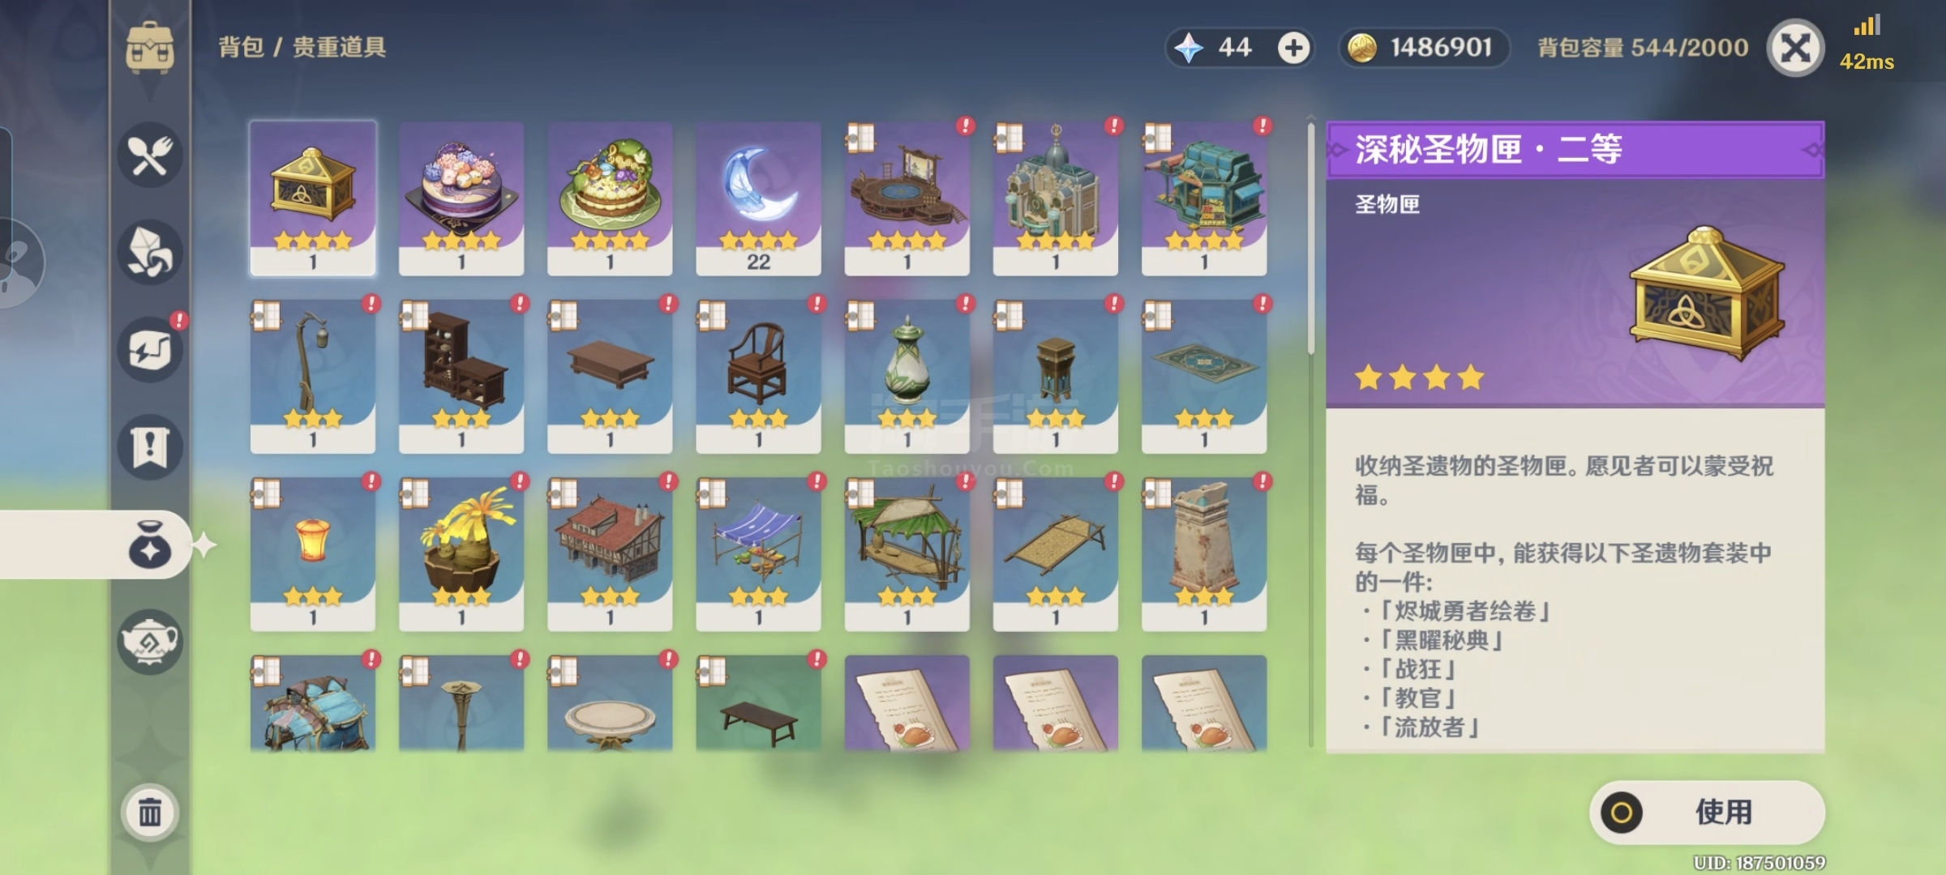Click the backpack inventory icon
The height and width of the screenshot is (875, 1946).
pos(150,47)
